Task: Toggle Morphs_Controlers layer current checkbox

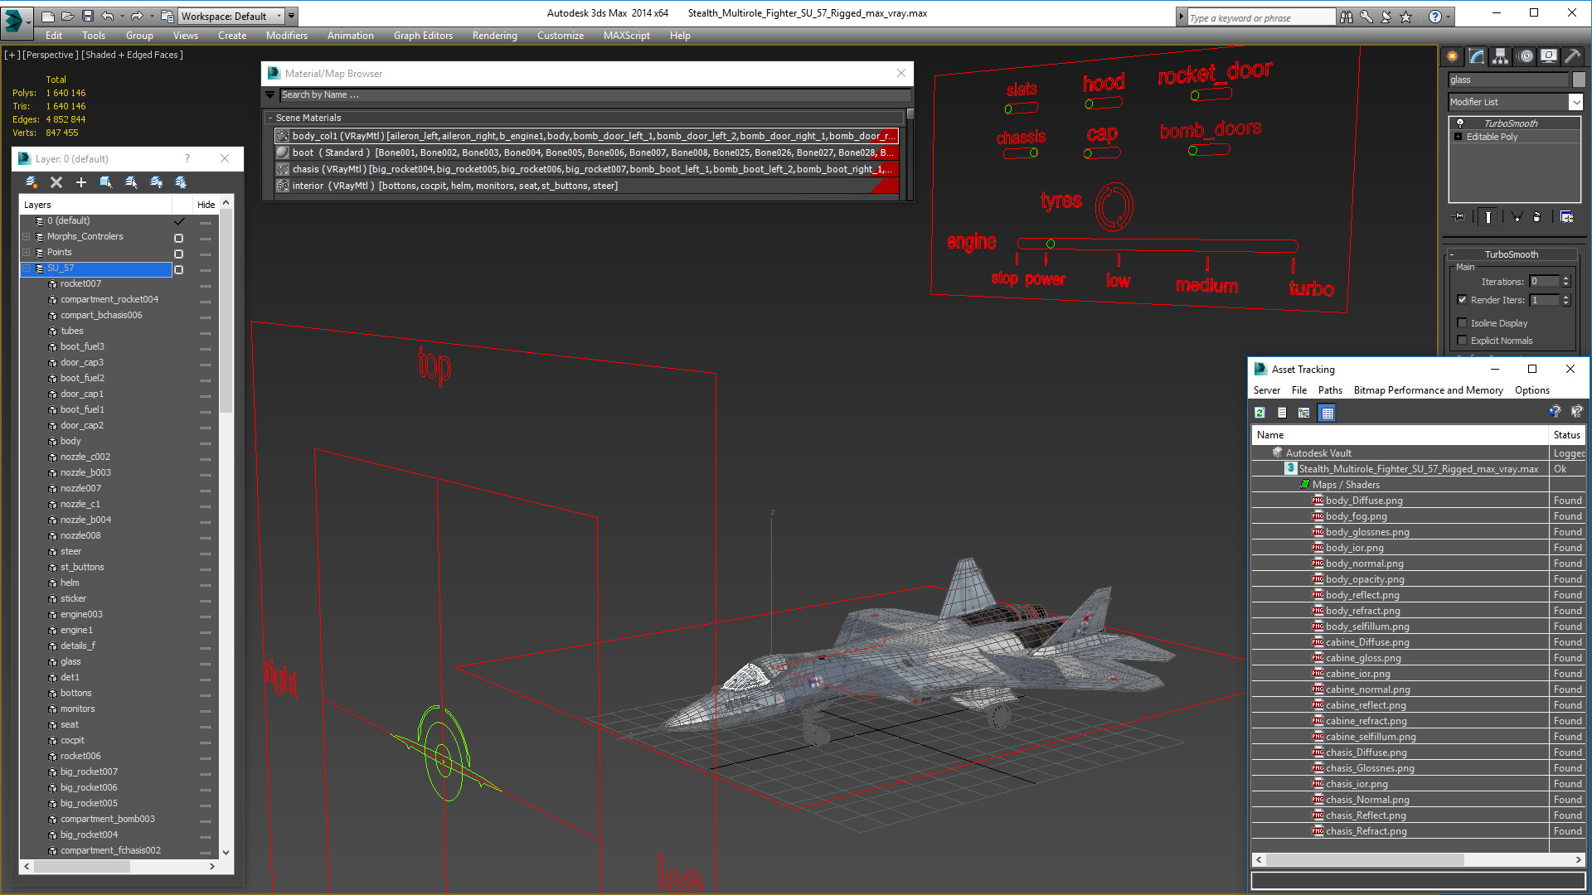Action: point(178,238)
